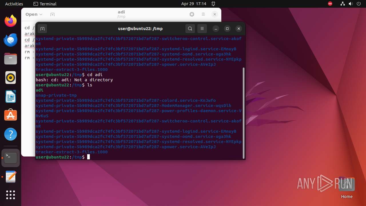Image resolution: width=366 pixels, height=206 pixels.
Task: Click the last 'tracker-extract-3-files.1000' entry
Action: (72, 152)
